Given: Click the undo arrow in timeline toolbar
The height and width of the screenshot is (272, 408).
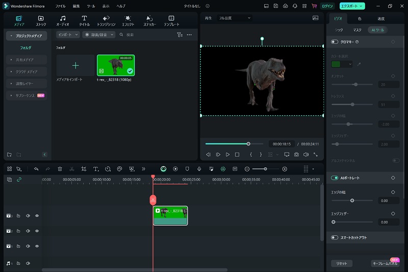Looking at the screenshot, I should click(36, 169).
